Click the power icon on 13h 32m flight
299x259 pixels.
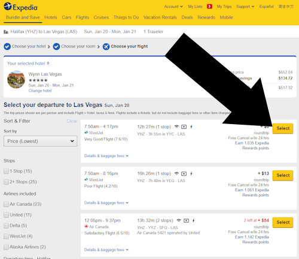[x=193, y=221]
